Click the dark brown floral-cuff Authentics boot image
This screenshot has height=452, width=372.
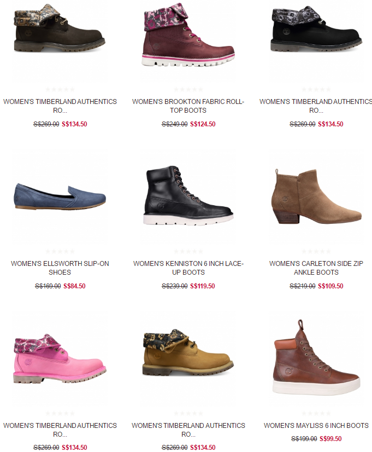pos(60,28)
